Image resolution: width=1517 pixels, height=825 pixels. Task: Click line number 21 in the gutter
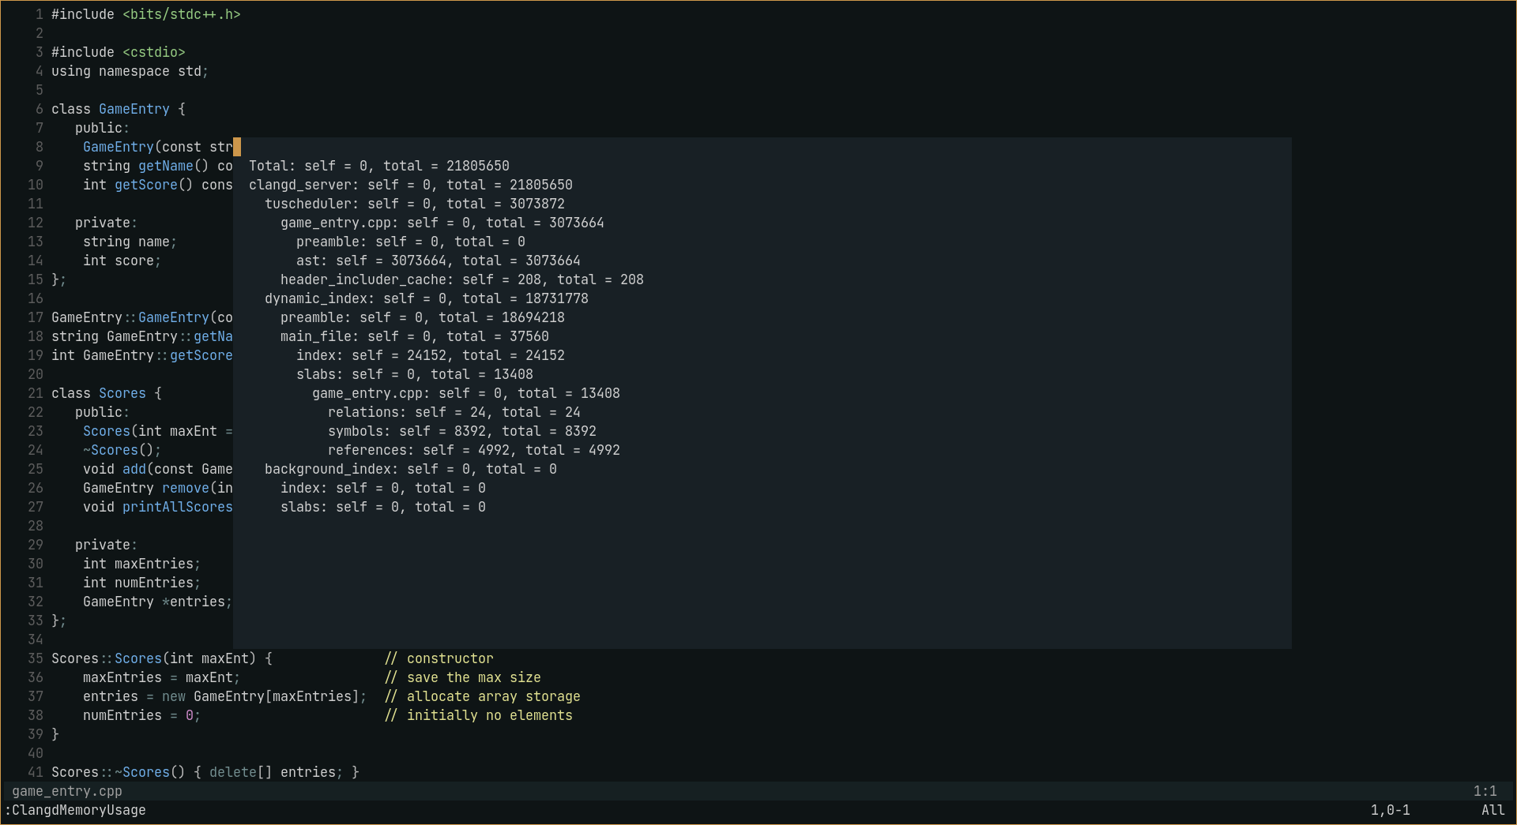(x=36, y=393)
